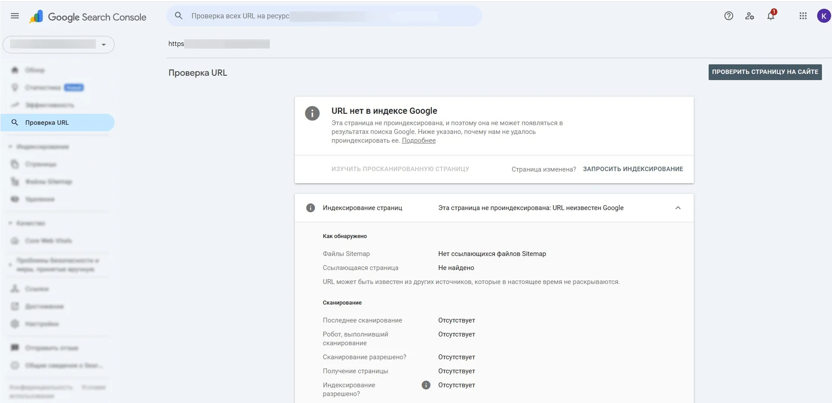The height and width of the screenshot is (403, 832).
Task: Follow the Подробнее link
Action: click(x=419, y=140)
